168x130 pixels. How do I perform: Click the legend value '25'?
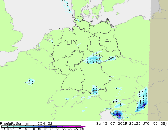51,129
